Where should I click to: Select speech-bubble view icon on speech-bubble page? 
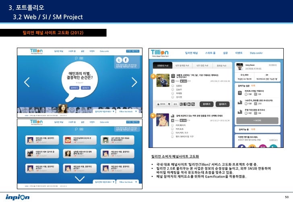coord(76,58)
